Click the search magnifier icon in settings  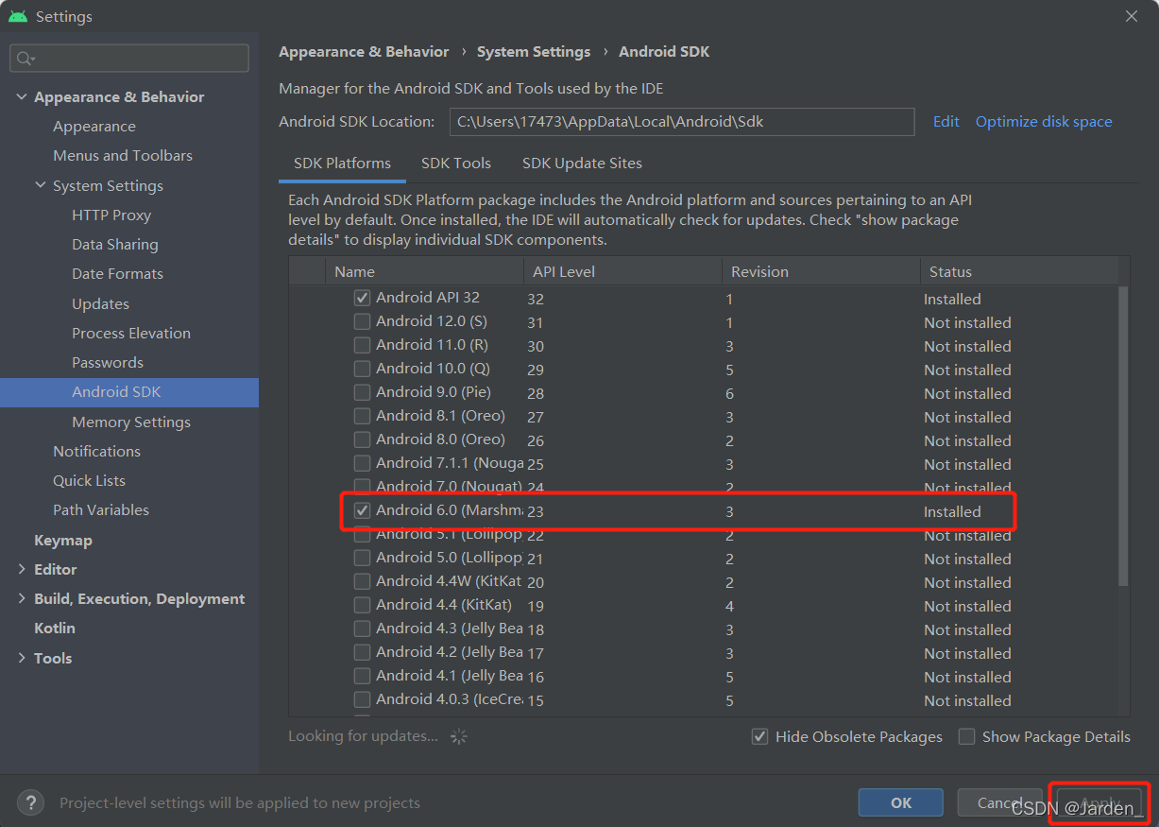pos(23,59)
